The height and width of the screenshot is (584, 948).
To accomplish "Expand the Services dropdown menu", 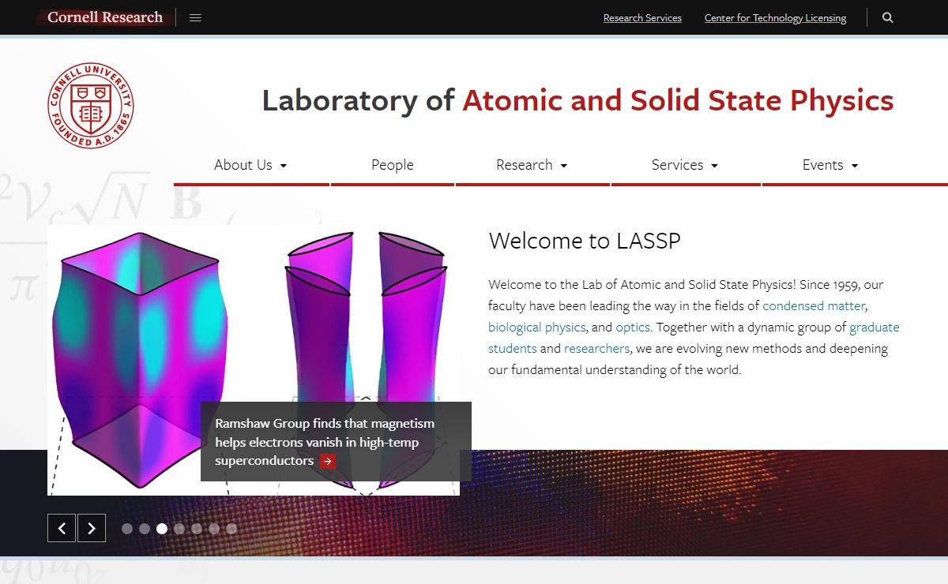I will (x=686, y=165).
